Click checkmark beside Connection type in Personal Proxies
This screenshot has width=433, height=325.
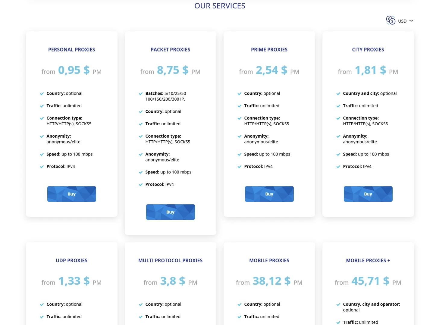[x=42, y=118]
